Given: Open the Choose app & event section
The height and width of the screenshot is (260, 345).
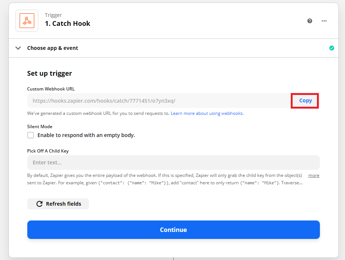Looking at the screenshot, I should 173,48.
